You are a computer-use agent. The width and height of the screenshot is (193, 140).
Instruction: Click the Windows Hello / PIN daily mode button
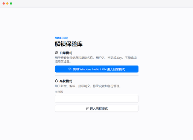[97, 69]
